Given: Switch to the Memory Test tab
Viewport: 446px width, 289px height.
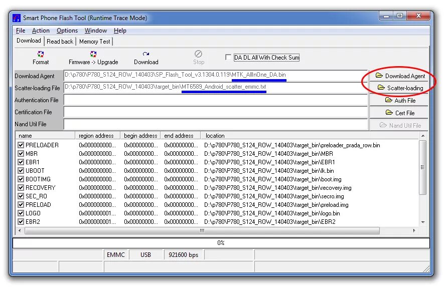Looking at the screenshot, I should coord(95,42).
